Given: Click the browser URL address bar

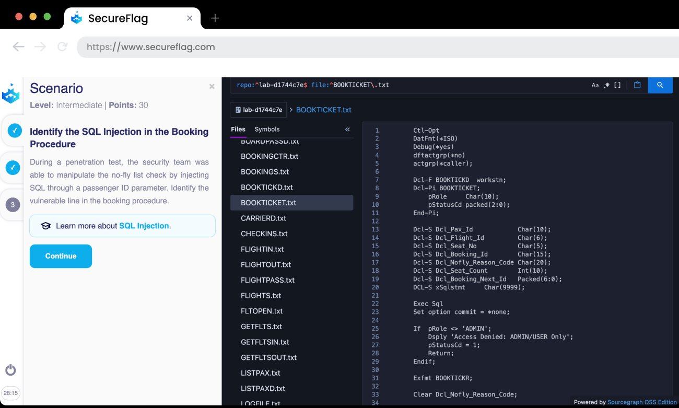Looking at the screenshot, I should 378,47.
